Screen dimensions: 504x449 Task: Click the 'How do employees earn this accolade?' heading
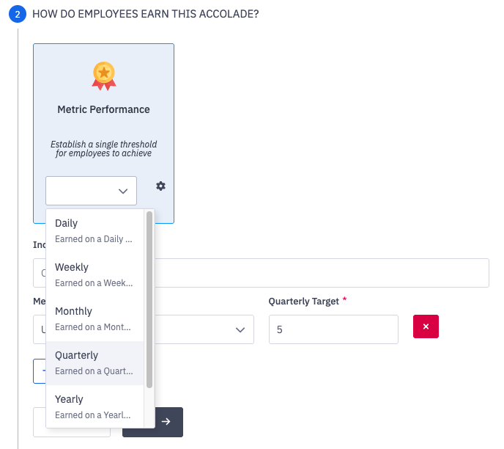[145, 15]
